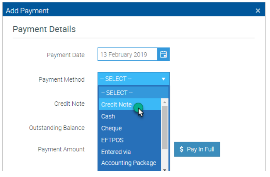Click the Payment Date field label
The image size is (270, 177).
click(x=66, y=55)
